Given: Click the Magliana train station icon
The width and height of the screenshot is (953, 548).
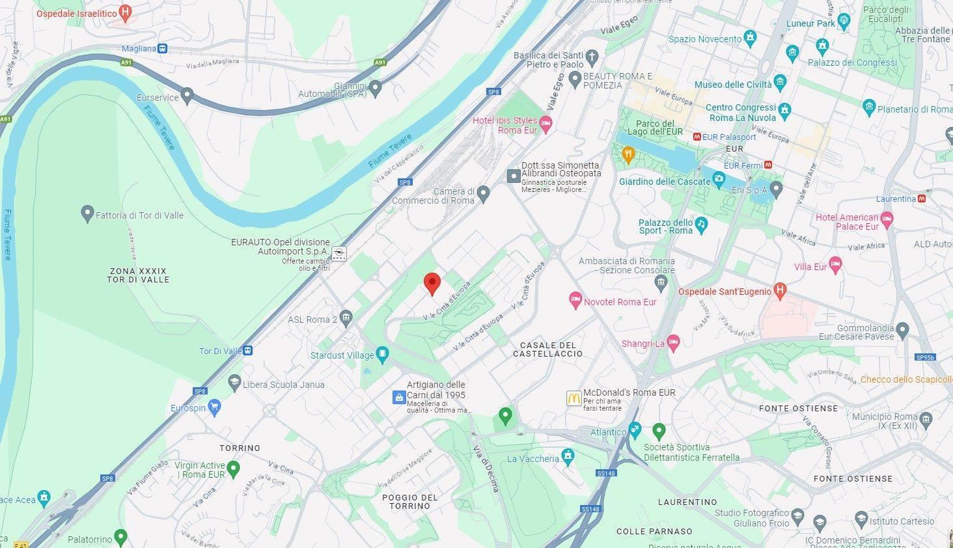Looking at the screenshot, I should 162,49.
